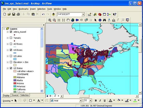
Task: Collapse the Layers data frame
Action: tap(4, 29)
